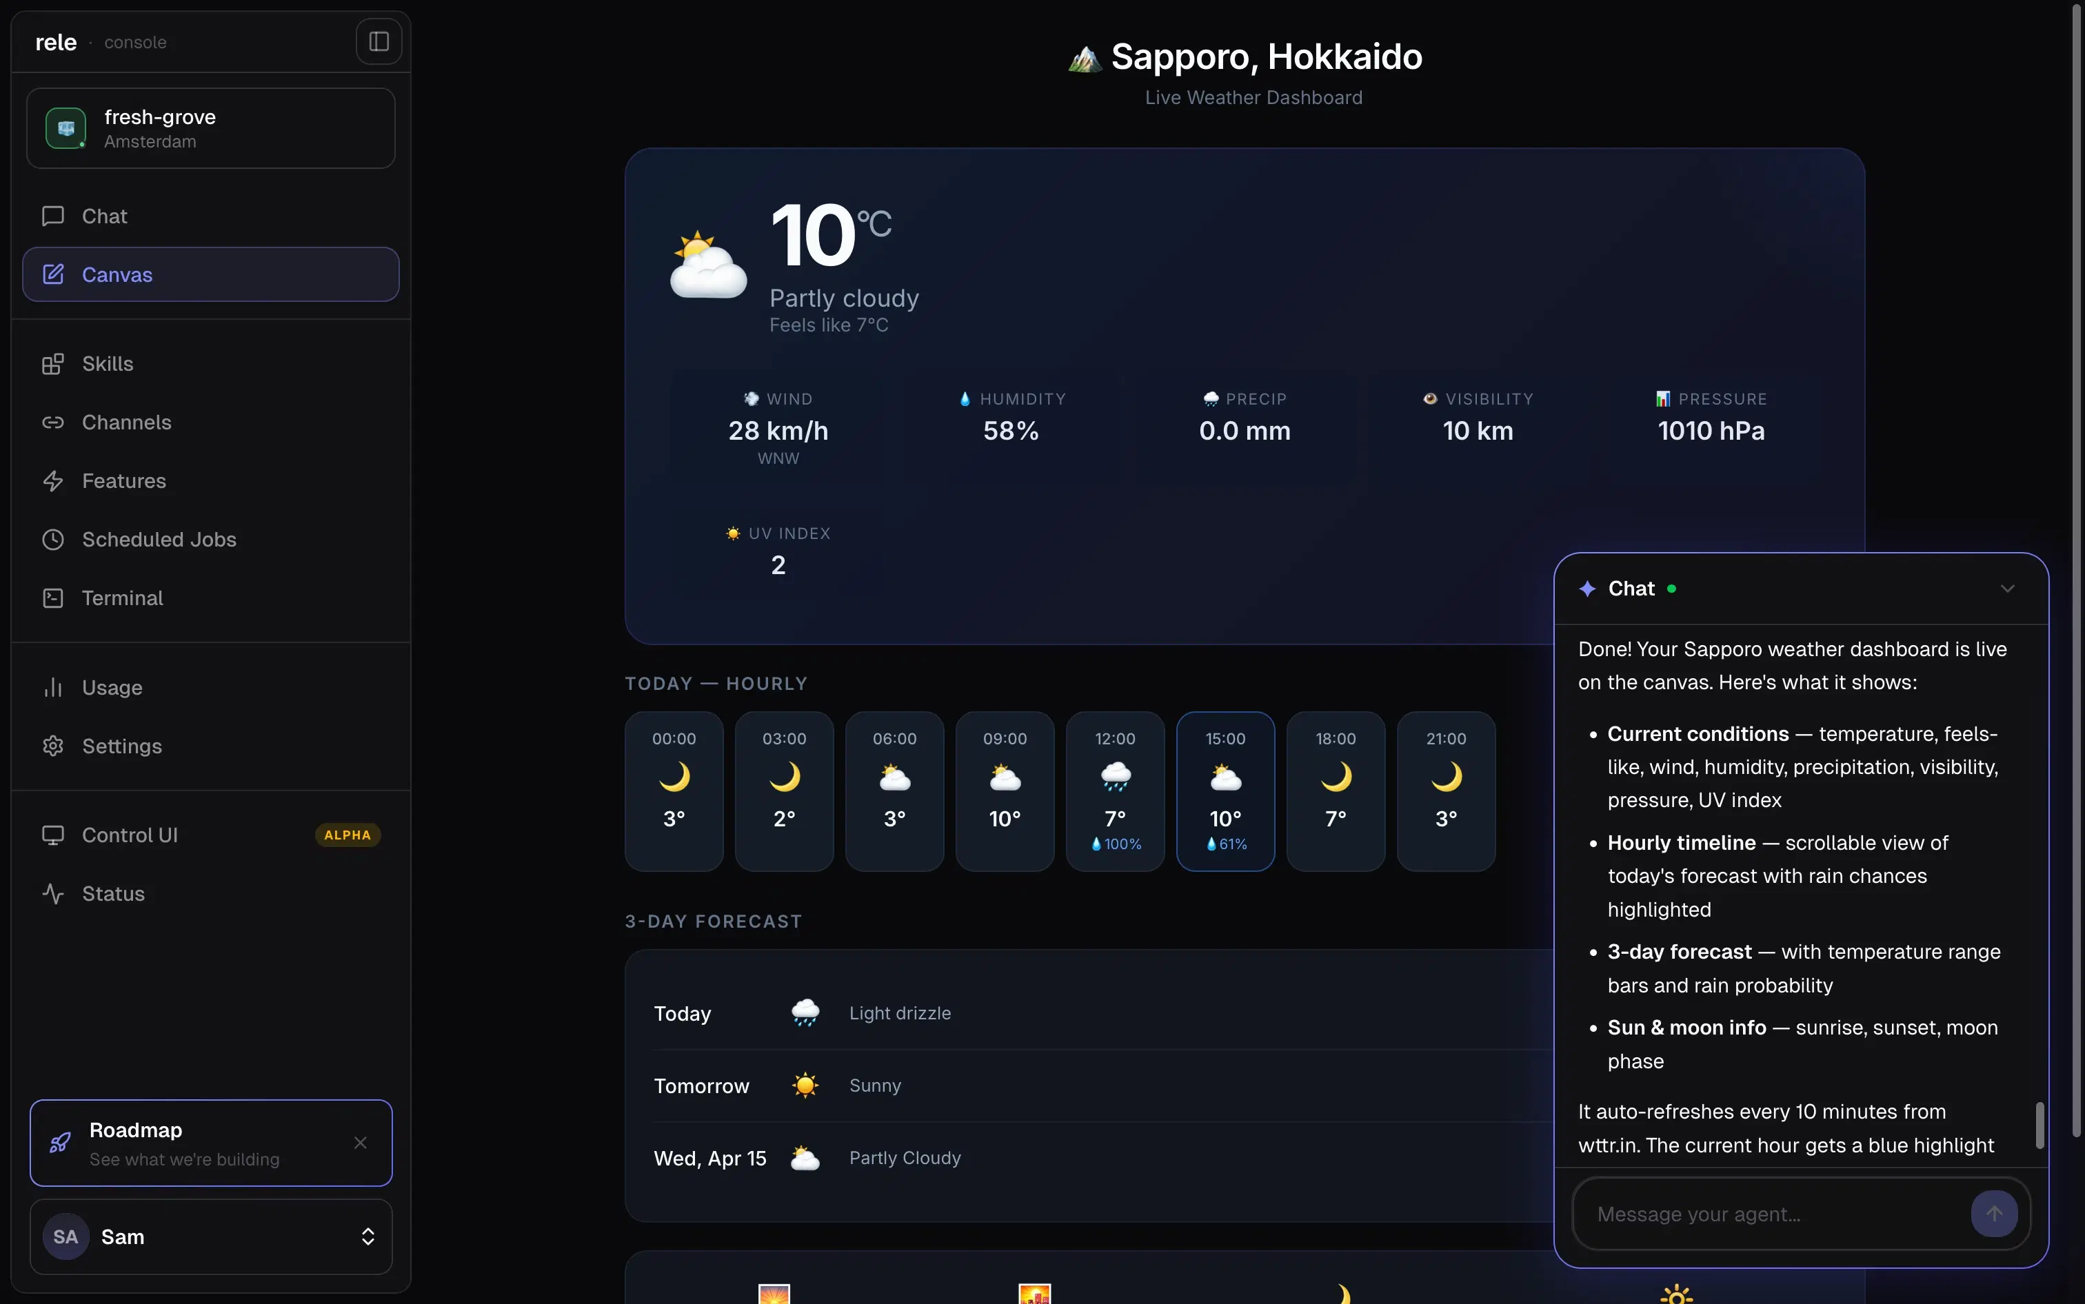Expand the Sam account switcher
Viewport: 2085px width, 1304px height.
[x=210, y=1236]
